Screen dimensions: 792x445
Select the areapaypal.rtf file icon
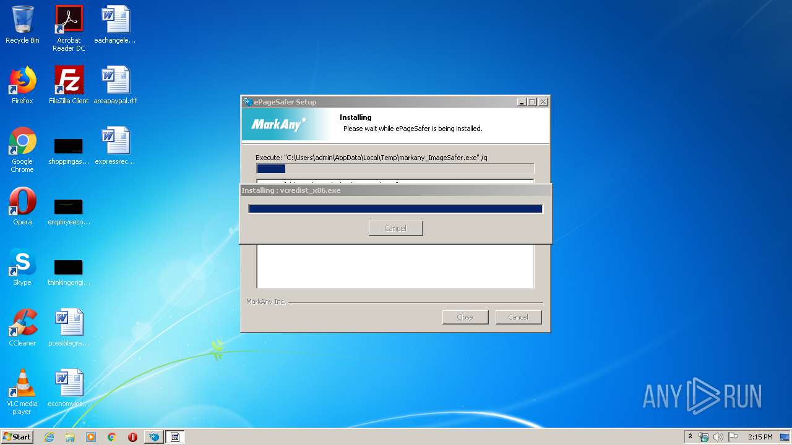(115, 85)
